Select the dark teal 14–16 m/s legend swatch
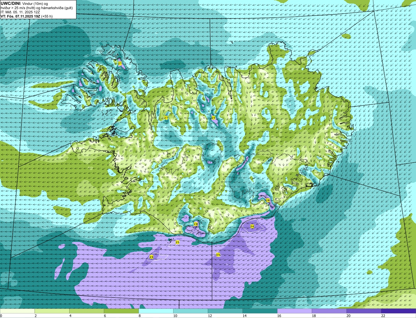Image resolution: width=416 pixels, height=318 pixels. [260, 311]
